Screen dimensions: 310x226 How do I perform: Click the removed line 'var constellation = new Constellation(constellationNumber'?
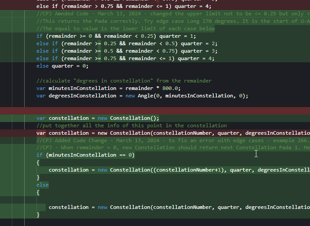tap(173, 133)
